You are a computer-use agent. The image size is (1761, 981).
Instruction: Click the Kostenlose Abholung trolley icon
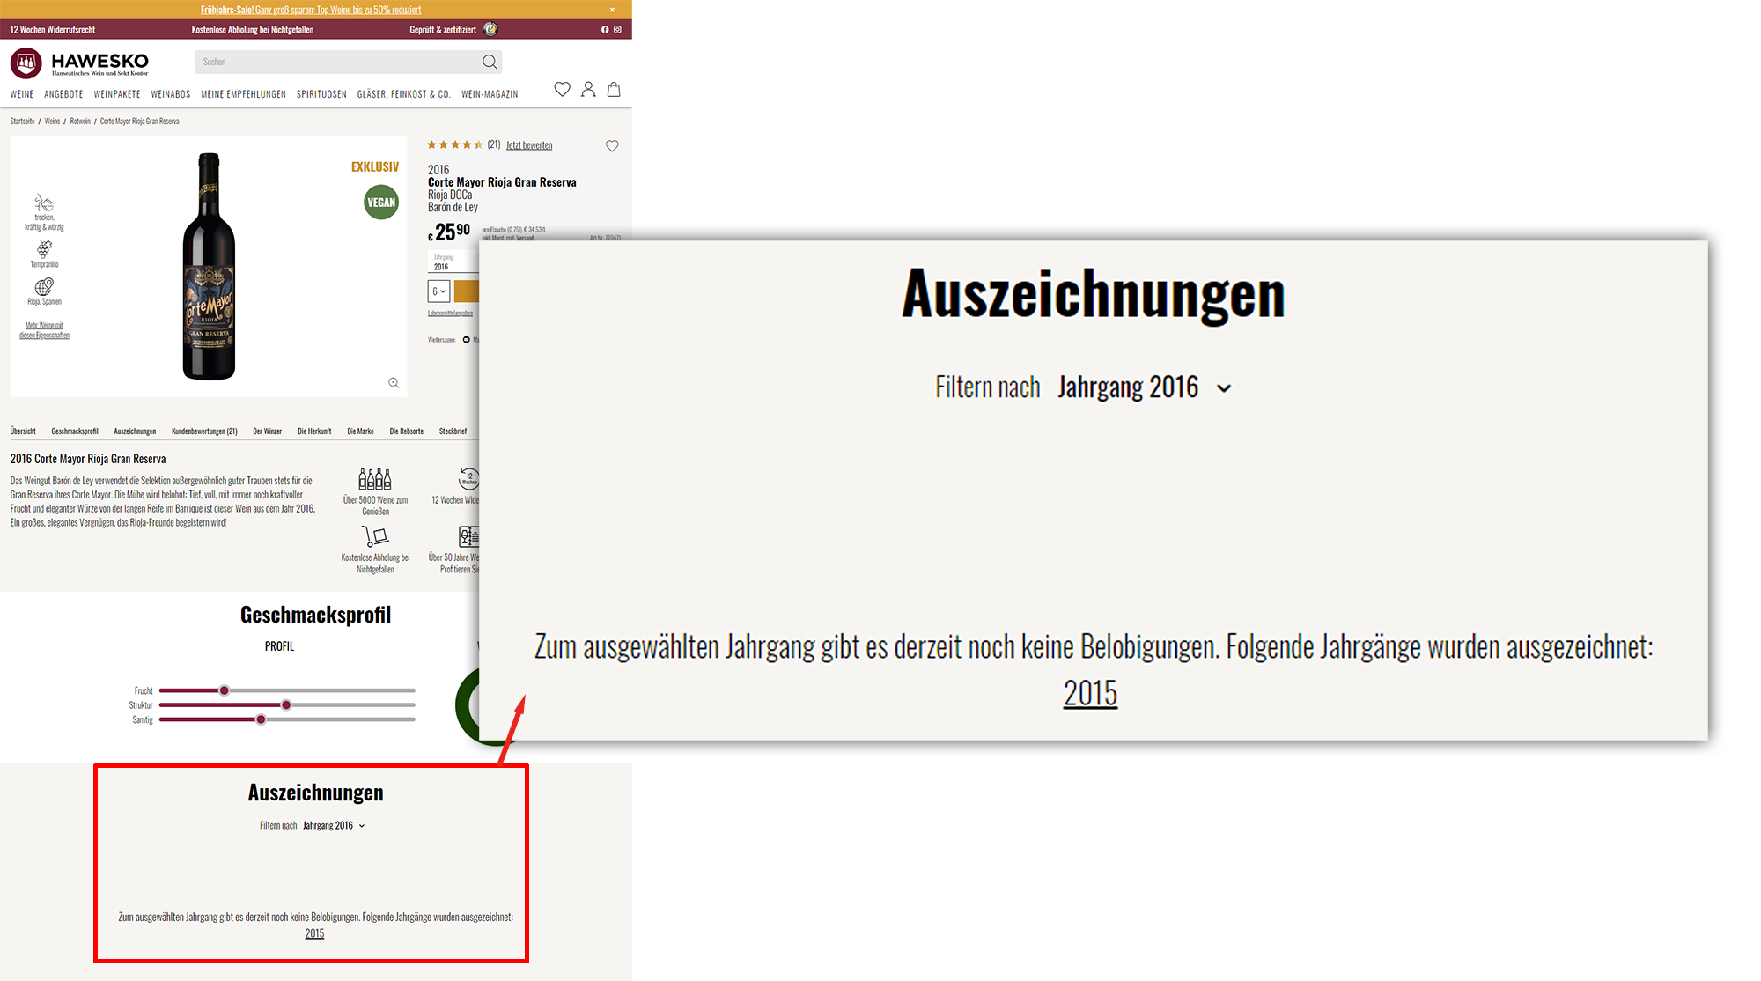[375, 535]
